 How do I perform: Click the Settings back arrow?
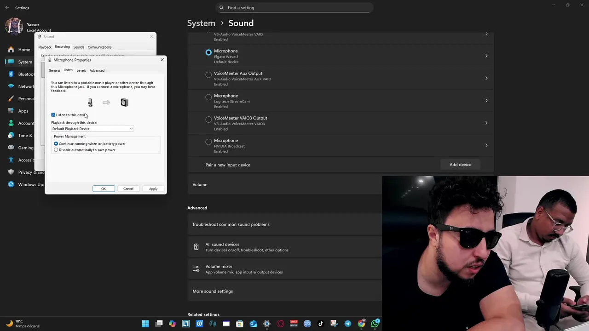(x=7, y=8)
